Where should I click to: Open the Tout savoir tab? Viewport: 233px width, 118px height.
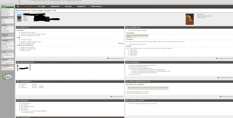tap(68, 6)
